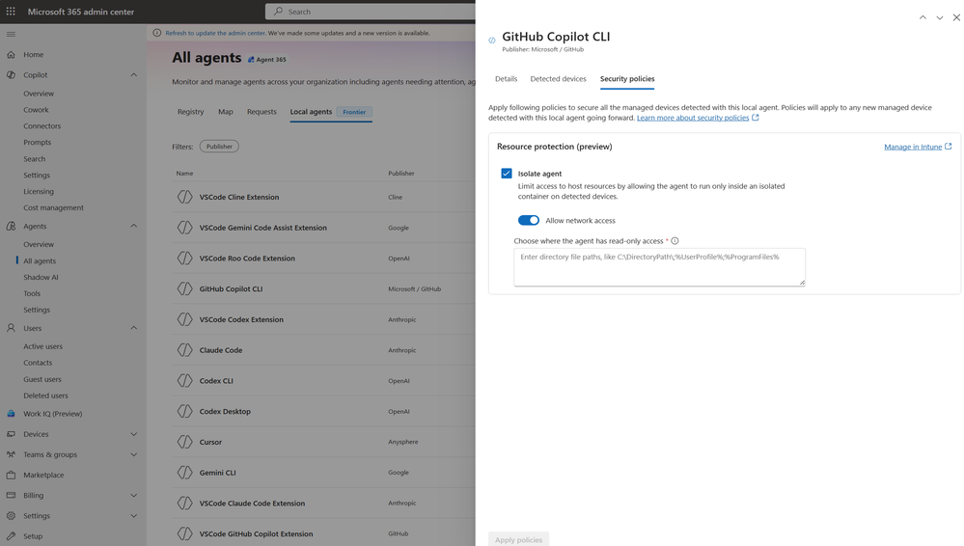Click VSCode Roo Code Extension row name
The image size is (964, 546).
247,259
